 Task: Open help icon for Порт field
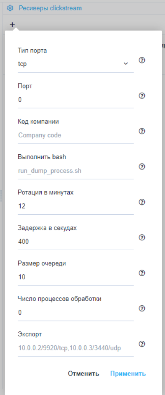[142, 96]
